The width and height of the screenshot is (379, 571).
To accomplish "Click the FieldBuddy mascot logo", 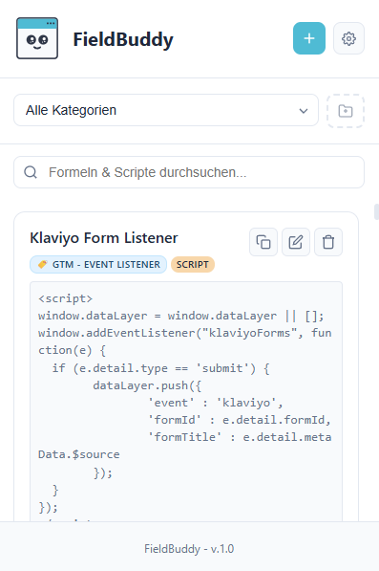I will [37, 38].
